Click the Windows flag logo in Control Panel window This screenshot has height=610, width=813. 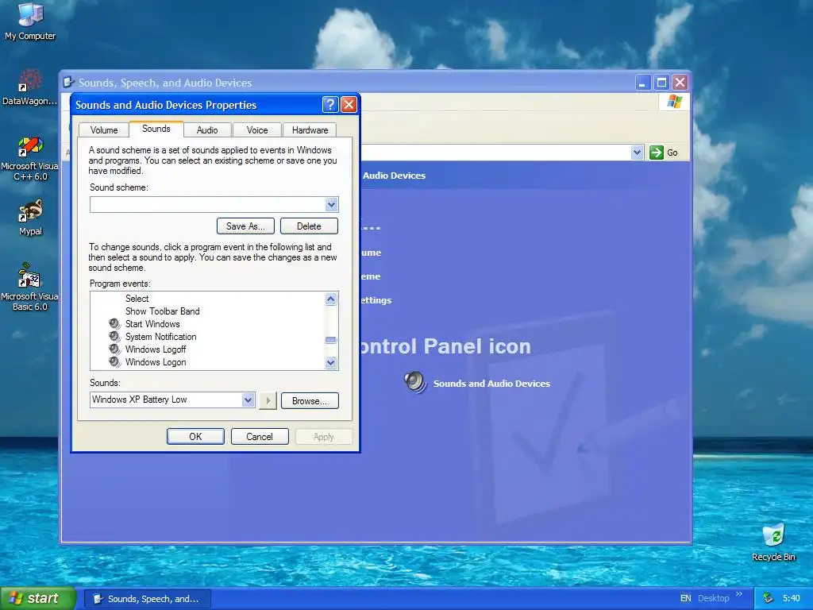[x=674, y=101]
